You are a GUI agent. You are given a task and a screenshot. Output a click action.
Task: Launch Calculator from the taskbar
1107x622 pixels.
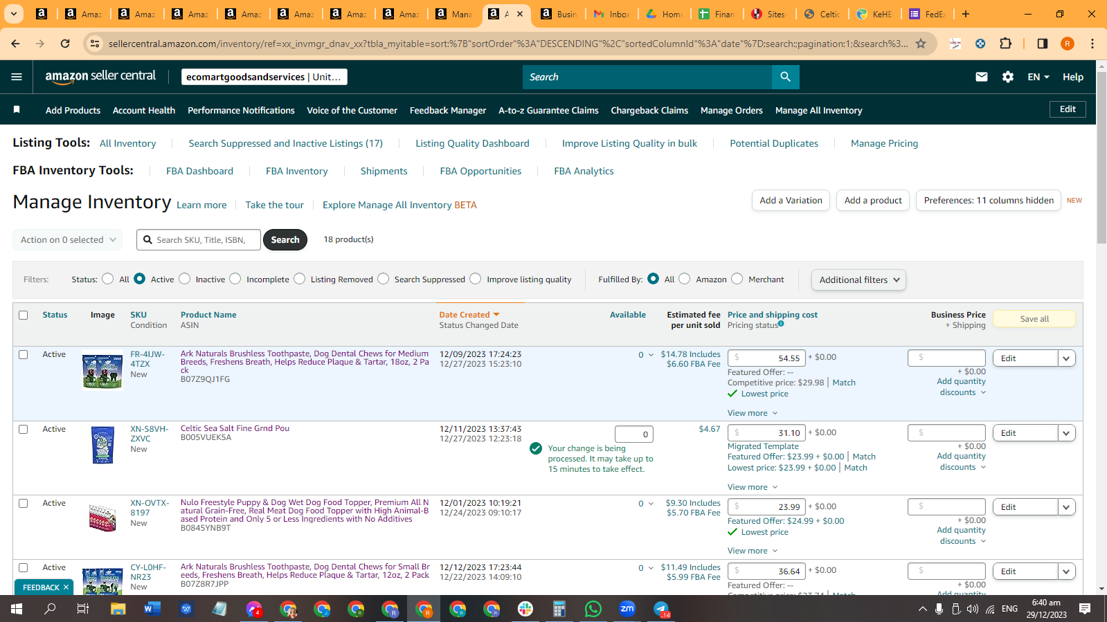pos(559,609)
